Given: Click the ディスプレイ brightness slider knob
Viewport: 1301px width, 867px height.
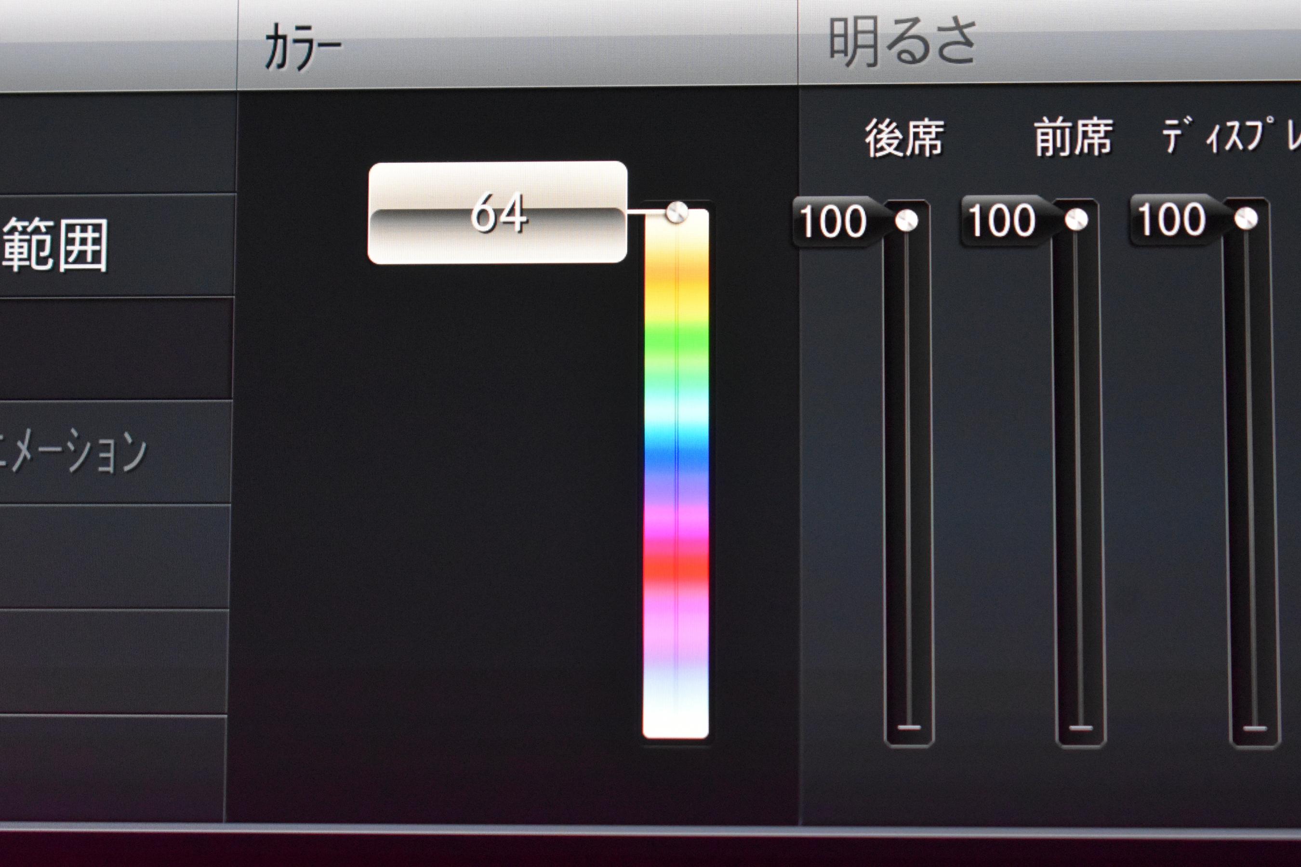Looking at the screenshot, I should pyautogui.click(x=1246, y=218).
